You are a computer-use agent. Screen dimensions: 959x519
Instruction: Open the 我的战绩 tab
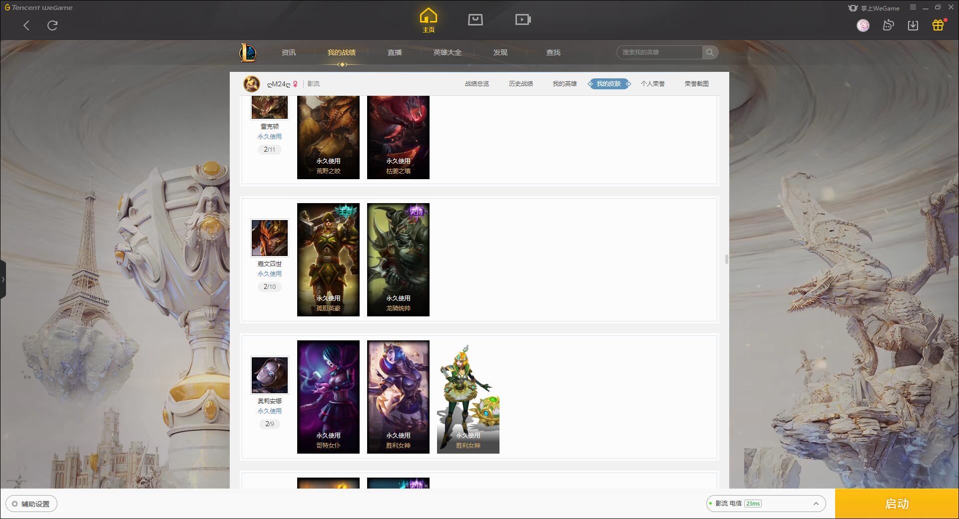342,52
